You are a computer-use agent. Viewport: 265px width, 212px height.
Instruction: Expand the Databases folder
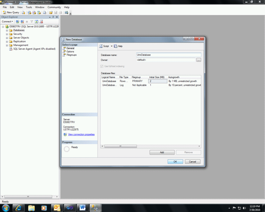coord(7,31)
